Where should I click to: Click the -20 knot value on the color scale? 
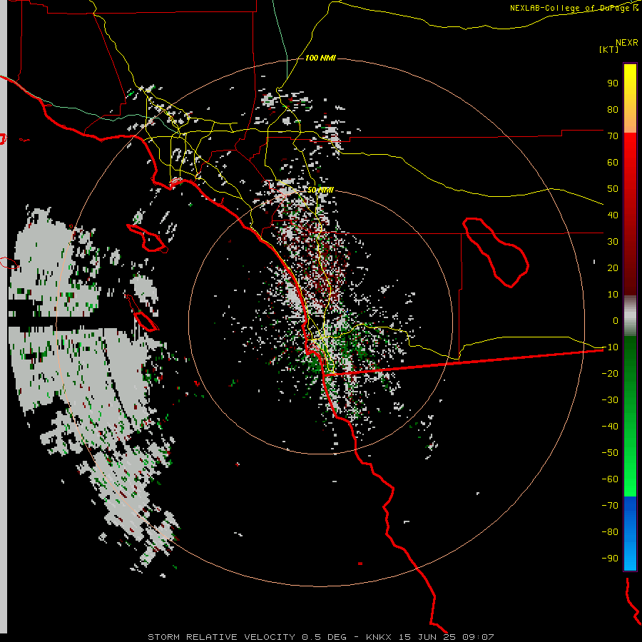pos(610,373)
